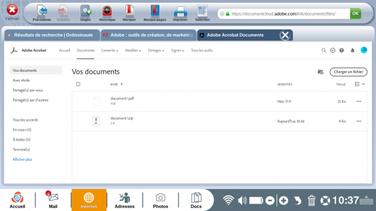376x211 pixels.
Task: Open À traiter (0) agreements
Action: 21,139
